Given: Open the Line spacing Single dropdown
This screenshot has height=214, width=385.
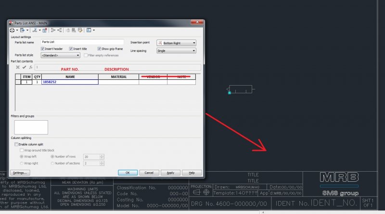Looking at the screenshot, I should tap(176, 50).
